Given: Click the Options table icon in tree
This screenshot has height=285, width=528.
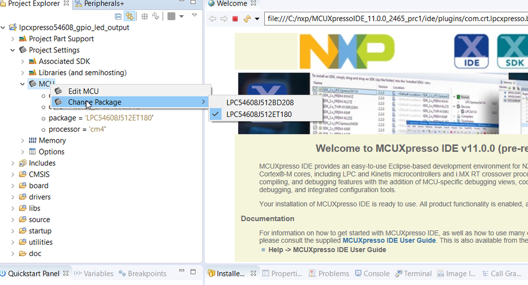Looking at the screenshot, I should pos(33,152).
